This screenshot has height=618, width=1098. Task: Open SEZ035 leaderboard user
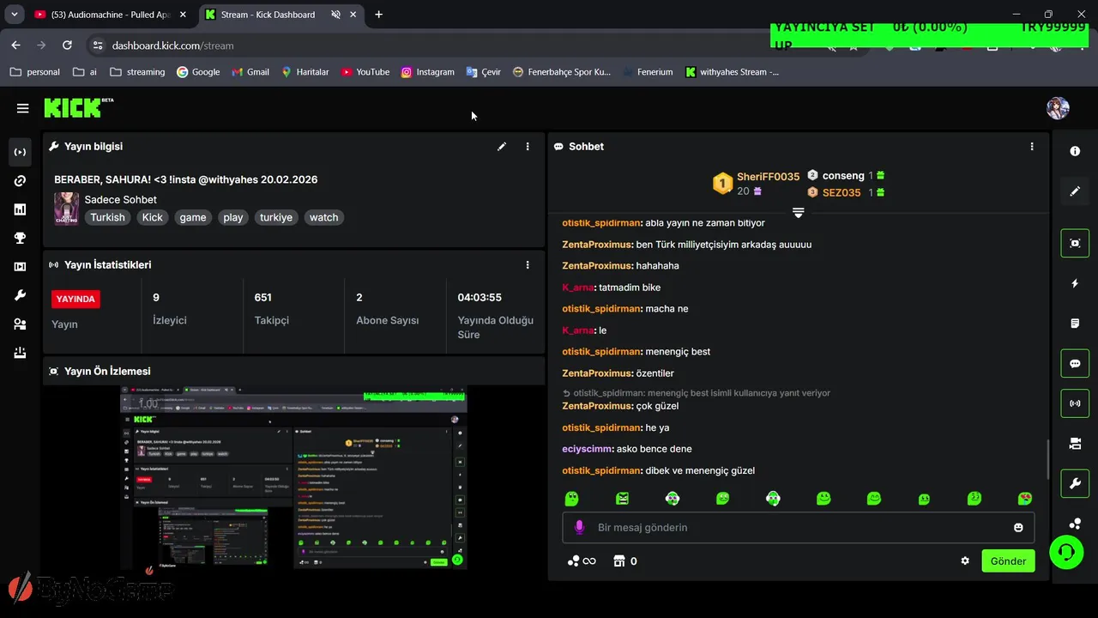point(842,193)
